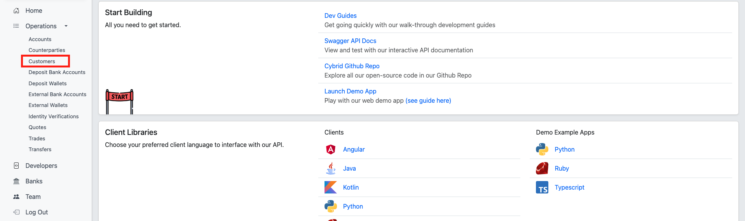The image size is (745, 221).
Task: Open Identity Verifications
Action: point(54,116)
